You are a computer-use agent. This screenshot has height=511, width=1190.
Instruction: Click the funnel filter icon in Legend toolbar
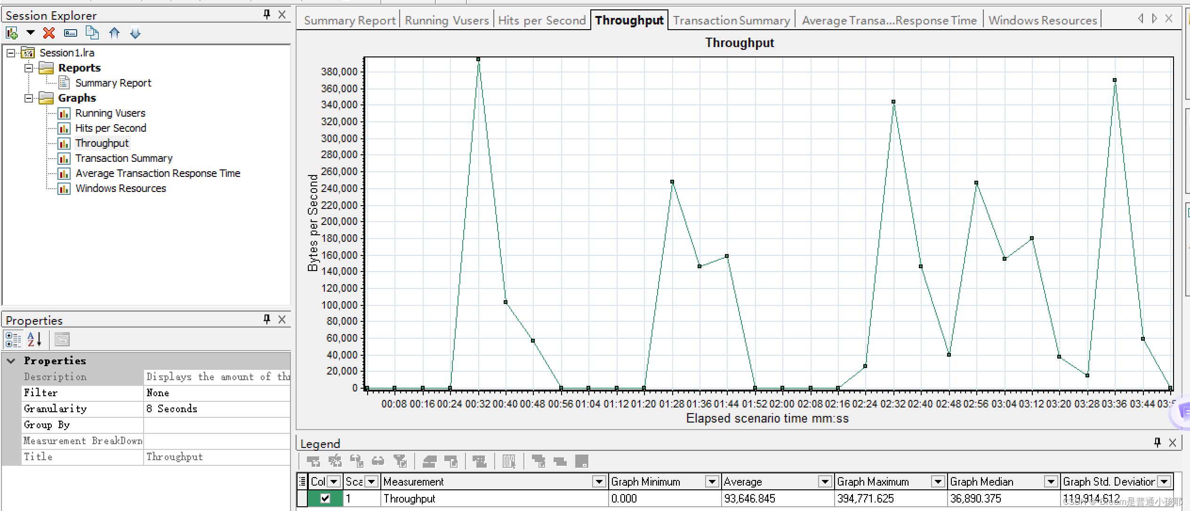(400, 461)
